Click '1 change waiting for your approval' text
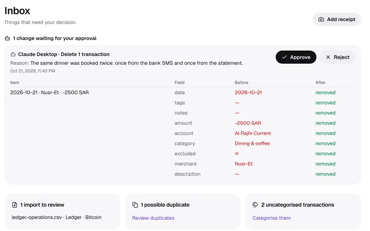 click(55, 38)
